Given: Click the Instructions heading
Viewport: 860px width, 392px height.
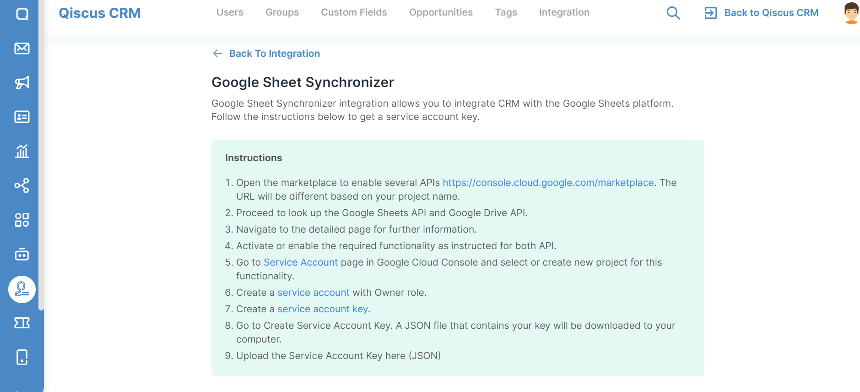Looking at the screenshot, I should coord(254,158).
